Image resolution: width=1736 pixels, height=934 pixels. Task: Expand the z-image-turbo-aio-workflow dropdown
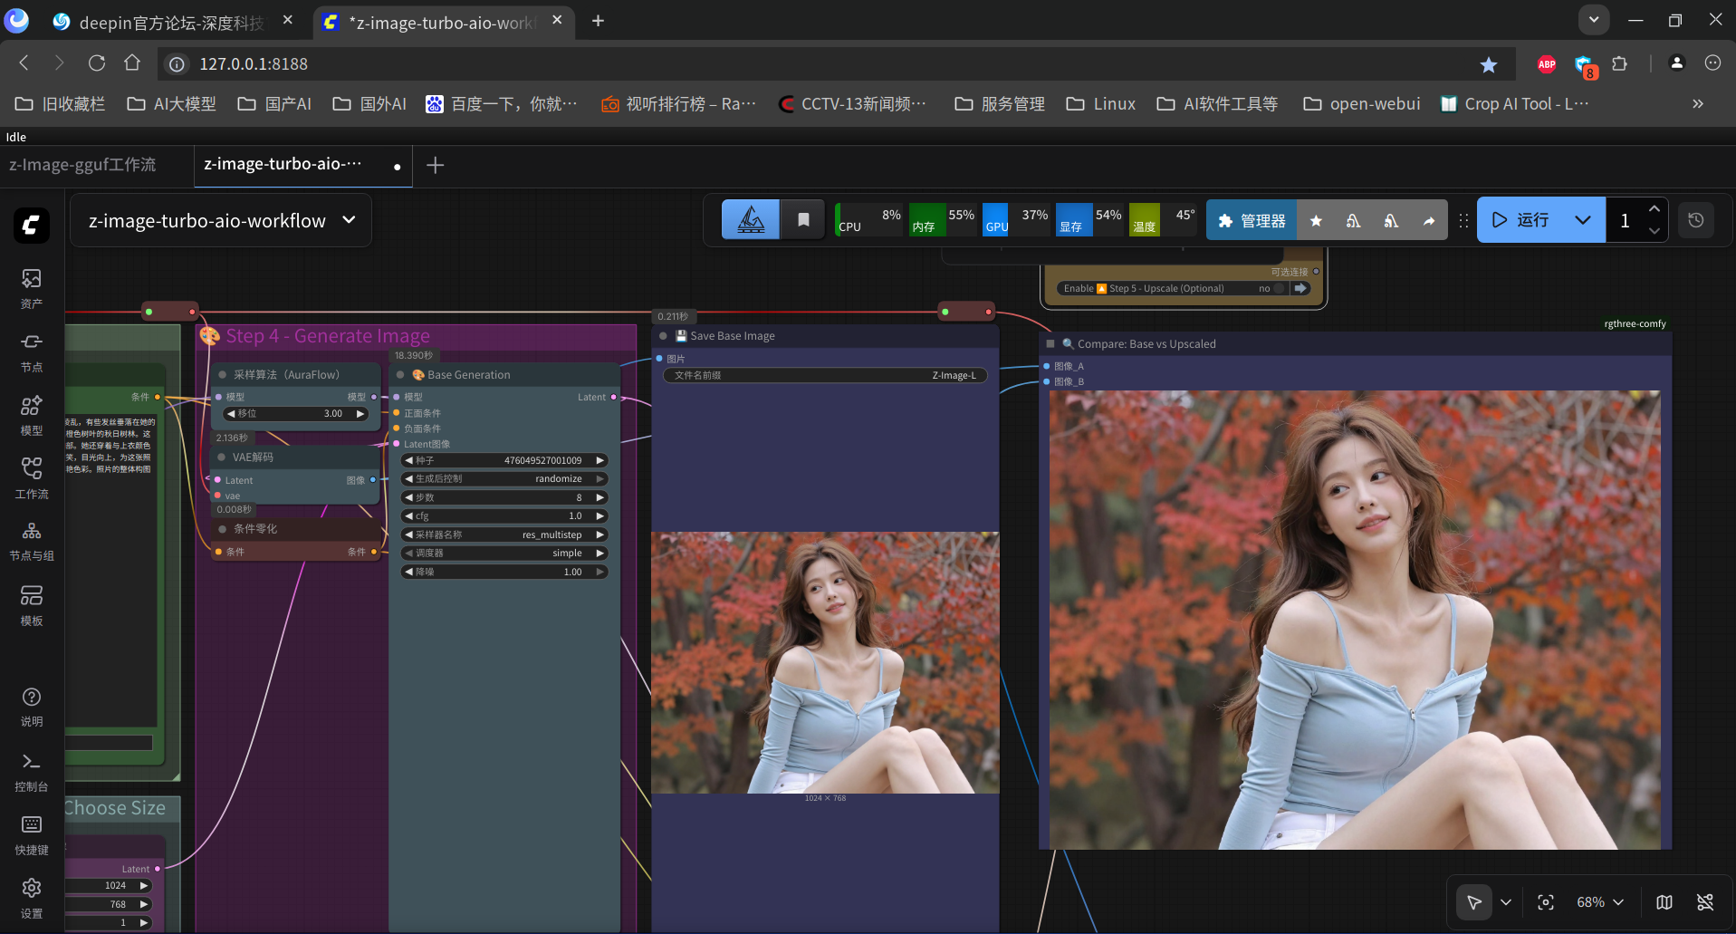pos(350,220)
